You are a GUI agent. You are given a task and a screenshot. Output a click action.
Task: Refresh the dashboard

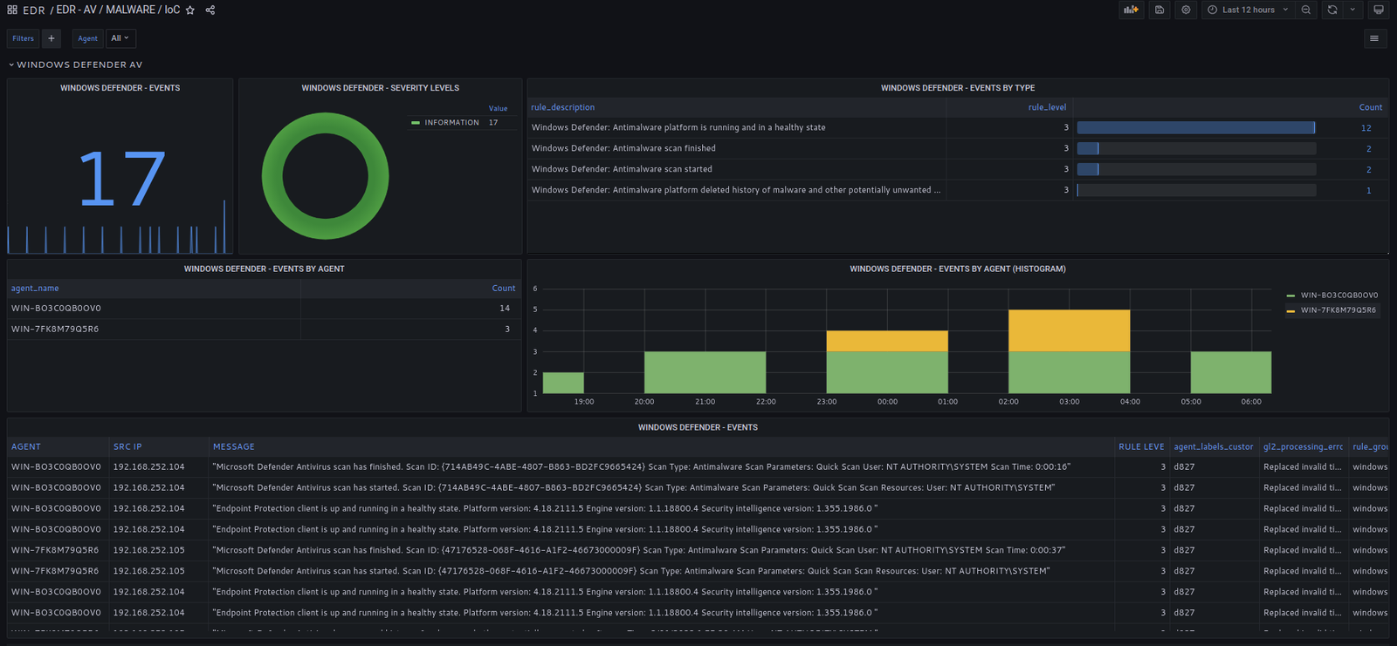click(1332, 10)
